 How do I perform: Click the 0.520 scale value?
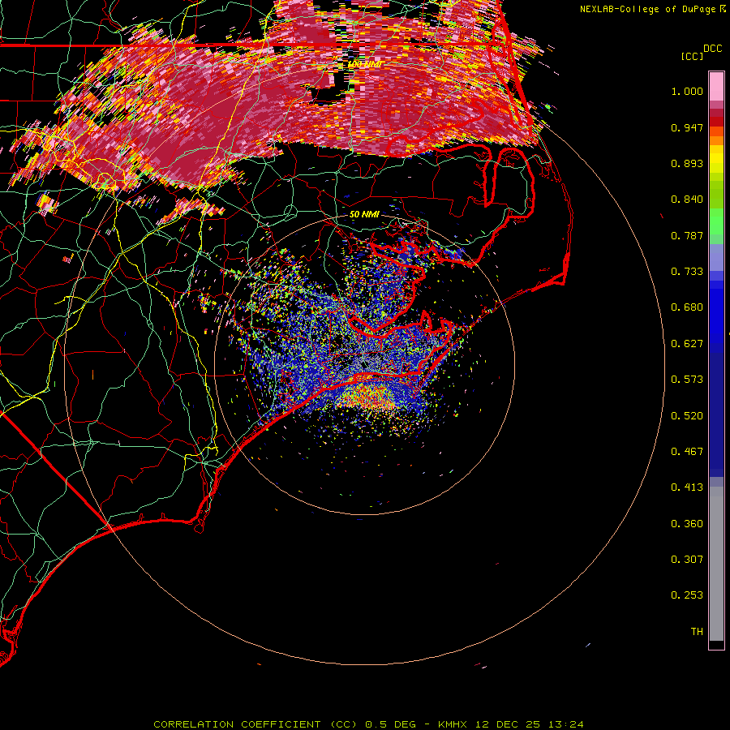point(687,416)
